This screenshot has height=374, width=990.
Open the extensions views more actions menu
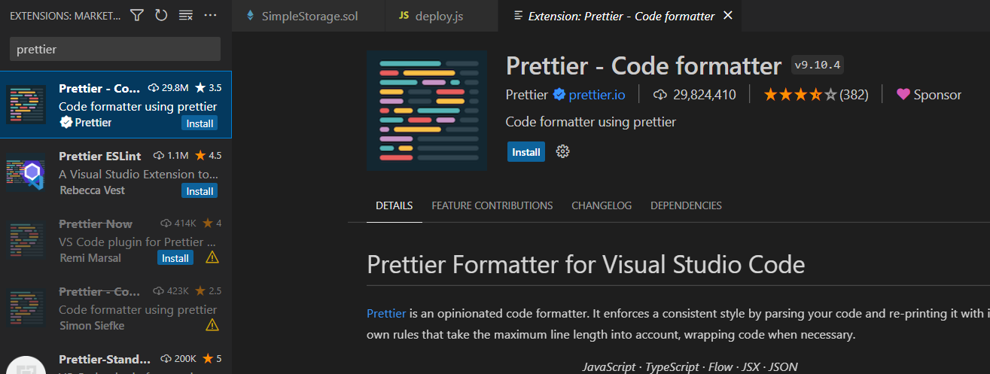210,15
